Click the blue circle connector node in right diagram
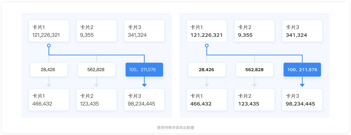The image size is (351, 135). pos(207,45)
